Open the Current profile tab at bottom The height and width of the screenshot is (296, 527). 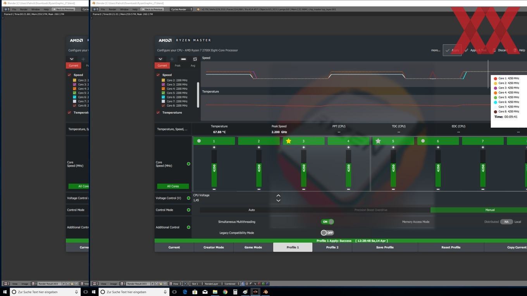click(174, 247)
